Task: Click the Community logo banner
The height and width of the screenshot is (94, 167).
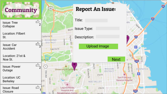Action: (x=21, y=10)
